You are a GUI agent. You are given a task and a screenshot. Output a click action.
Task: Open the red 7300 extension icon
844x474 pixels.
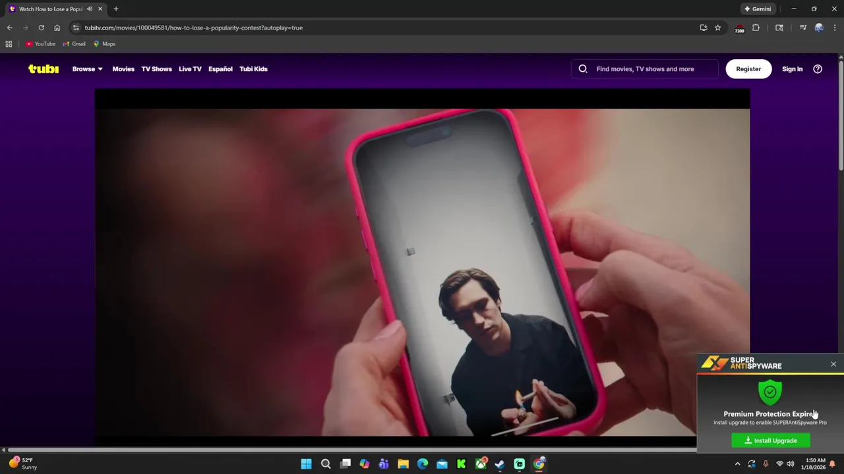tap(739, 28)
